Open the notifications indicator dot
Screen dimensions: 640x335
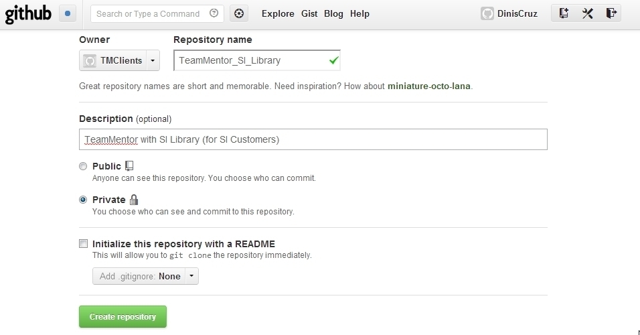pyautogui.click(x=68, y=13)
